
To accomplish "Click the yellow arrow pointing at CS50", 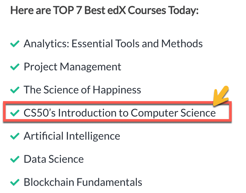I will pyautogui.click(x=221, y=96).
